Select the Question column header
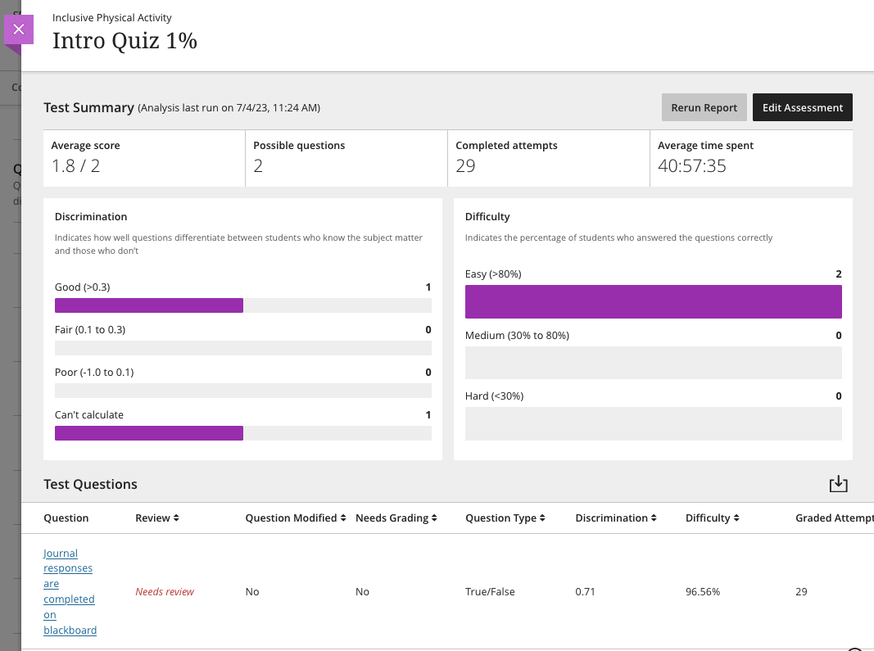 pyautogui.click(x=66, y=518)
